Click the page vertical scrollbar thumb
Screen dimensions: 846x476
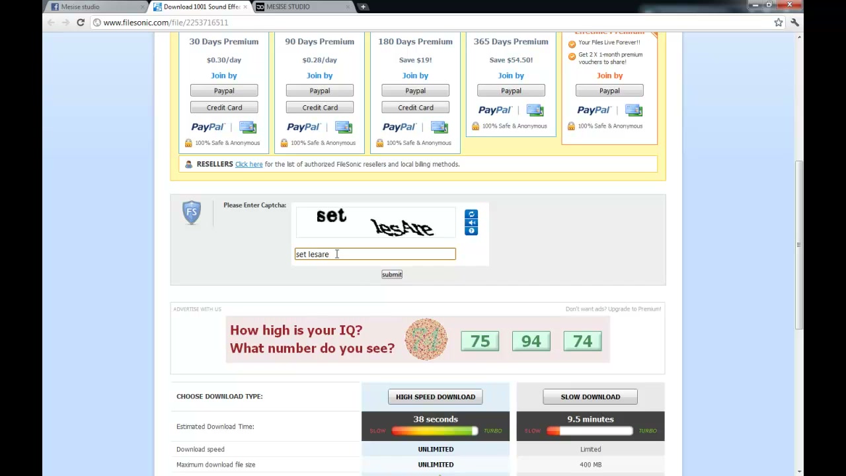click(x=799, y=245)
